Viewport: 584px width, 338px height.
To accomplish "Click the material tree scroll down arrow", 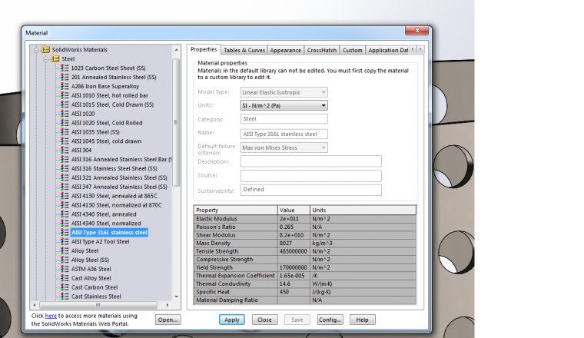I will pyautogui.click(x=177, y=297).
